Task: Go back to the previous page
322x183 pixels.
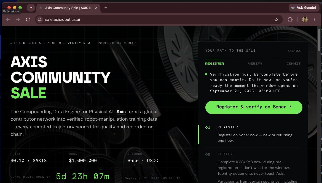Action: [x=8, y=20]
